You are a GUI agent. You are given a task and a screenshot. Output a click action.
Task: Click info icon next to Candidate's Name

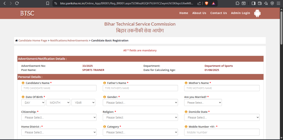pyautogui.click(x=23, y=83)
